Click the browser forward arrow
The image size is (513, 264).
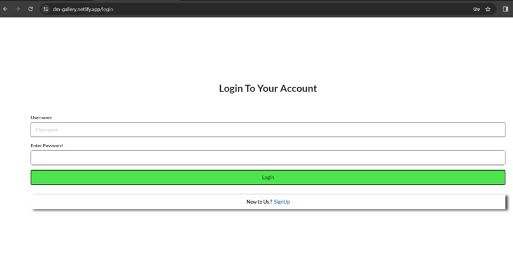coord(18,9)
